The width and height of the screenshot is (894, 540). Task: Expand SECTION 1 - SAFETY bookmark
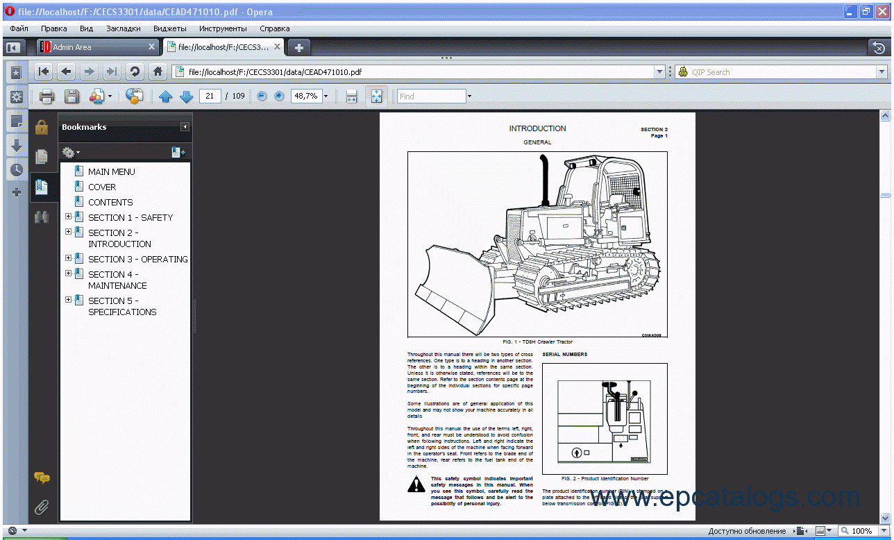click(x=68, y=217)
